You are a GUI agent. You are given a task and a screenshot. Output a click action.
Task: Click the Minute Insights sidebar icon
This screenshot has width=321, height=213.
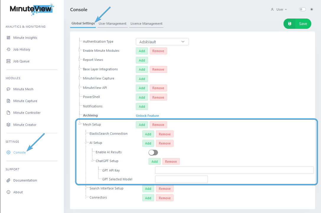(x=9, y=38)
